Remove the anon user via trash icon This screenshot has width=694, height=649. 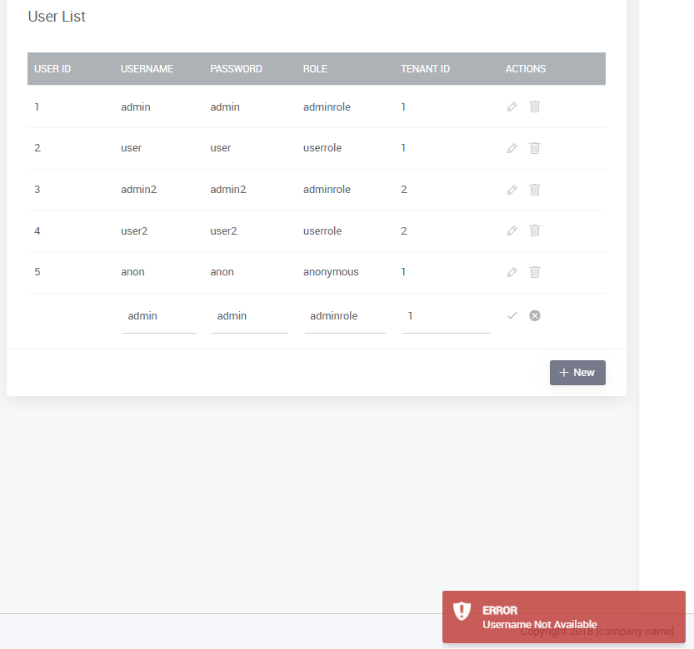pyautogui.click(x=534, y=271)
